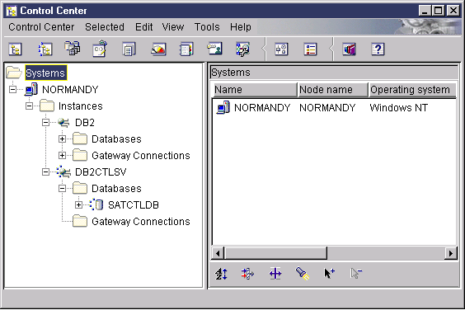Collapse the NORMANDY tree node
Image resolution: width=465 pixels, height=310 pixels.
point(12,89)
